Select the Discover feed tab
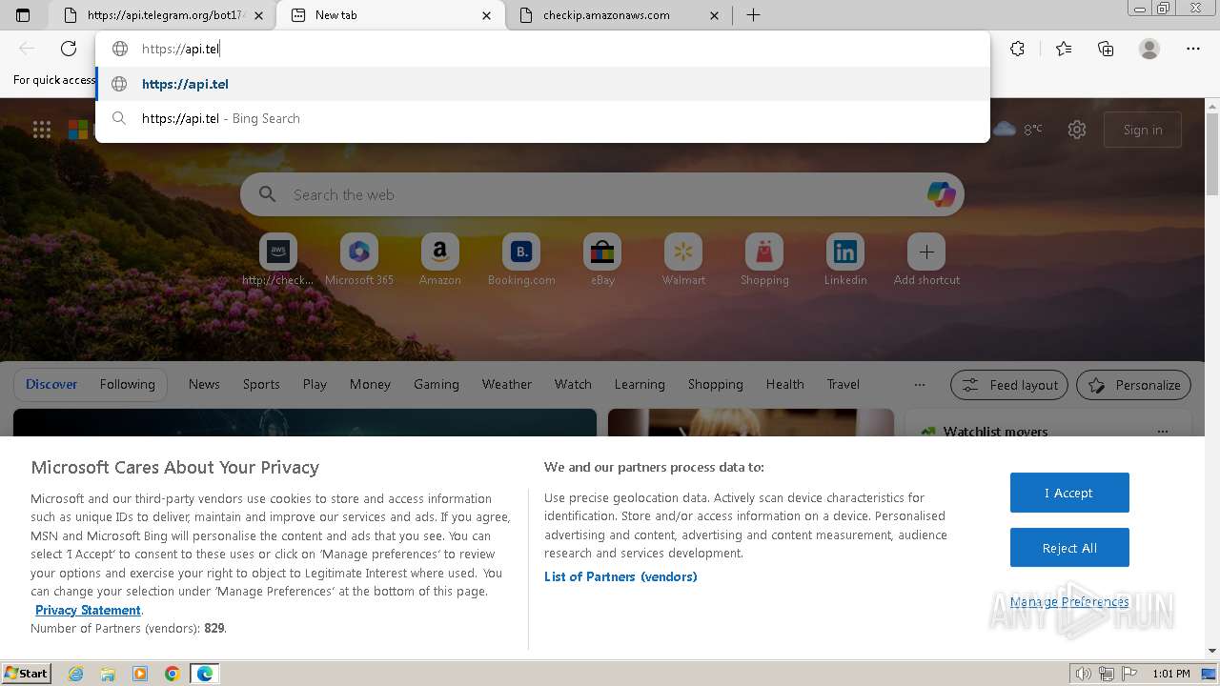 pyautogui.click(x=51, y=384)
